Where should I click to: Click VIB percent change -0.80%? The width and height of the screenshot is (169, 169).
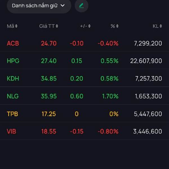108,132
